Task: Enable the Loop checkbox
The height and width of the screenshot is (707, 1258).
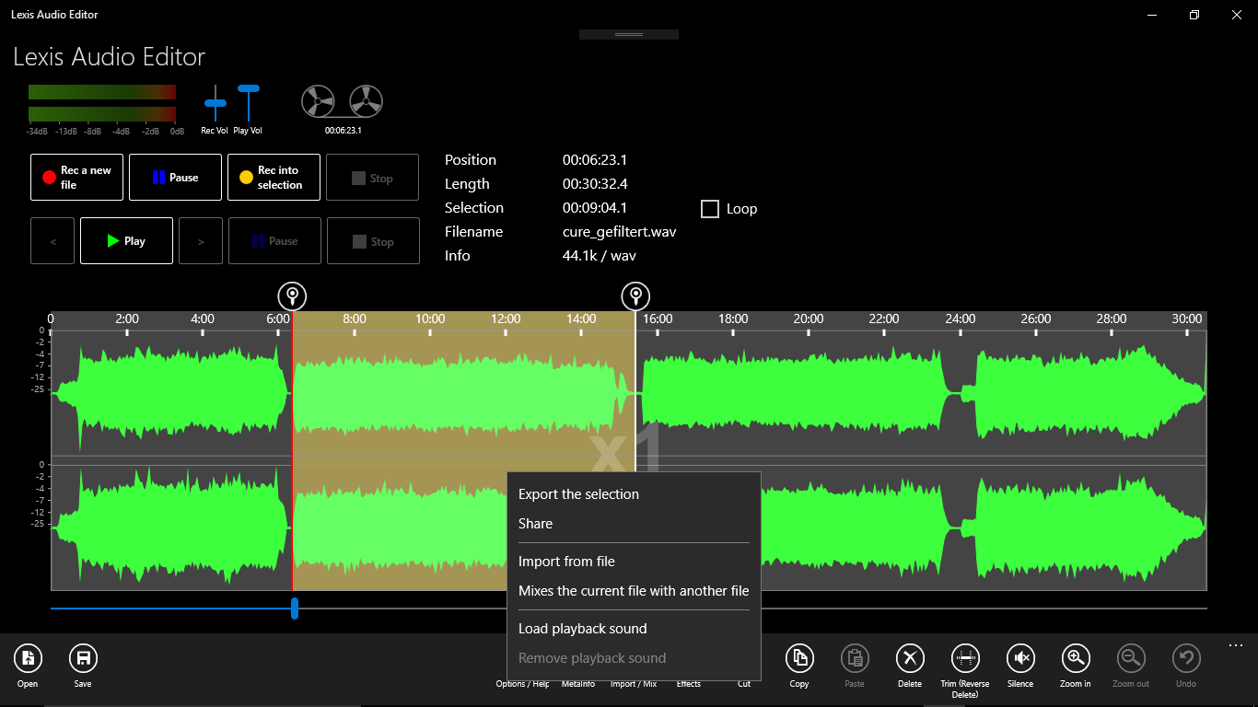Action: pyautogui.click(x=710, y=209)
